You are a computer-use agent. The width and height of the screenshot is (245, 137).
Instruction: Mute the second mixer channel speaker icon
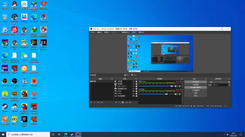tap(176, 94)
